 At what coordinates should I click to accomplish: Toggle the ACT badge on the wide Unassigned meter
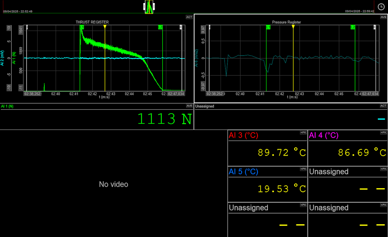tap(383, 106)
